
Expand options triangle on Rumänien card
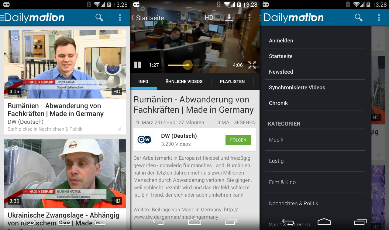click(119, 128)
